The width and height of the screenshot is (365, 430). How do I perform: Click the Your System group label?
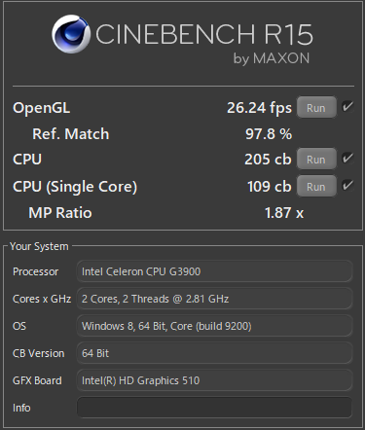tap(39, 246)
